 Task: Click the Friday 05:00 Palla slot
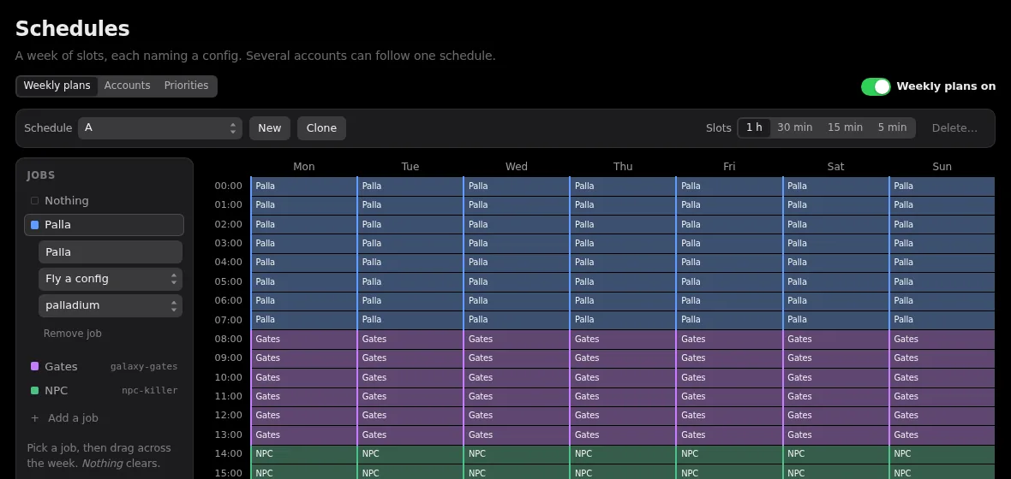pos(729,282)
